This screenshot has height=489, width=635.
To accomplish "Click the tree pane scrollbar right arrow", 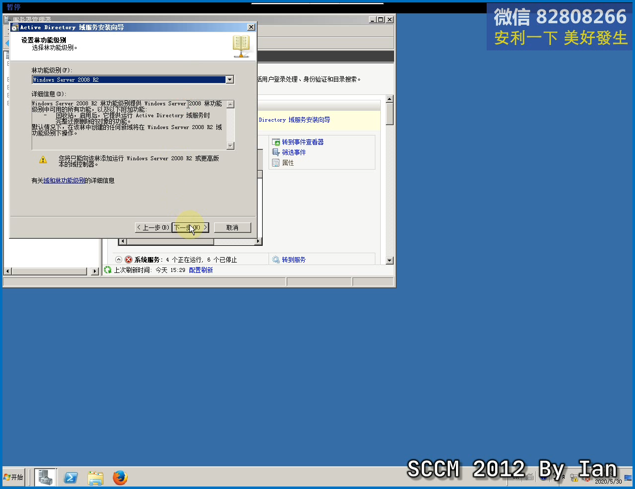I will point(95,271).
